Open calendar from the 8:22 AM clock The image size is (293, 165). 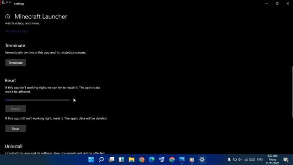pos(272,159)
